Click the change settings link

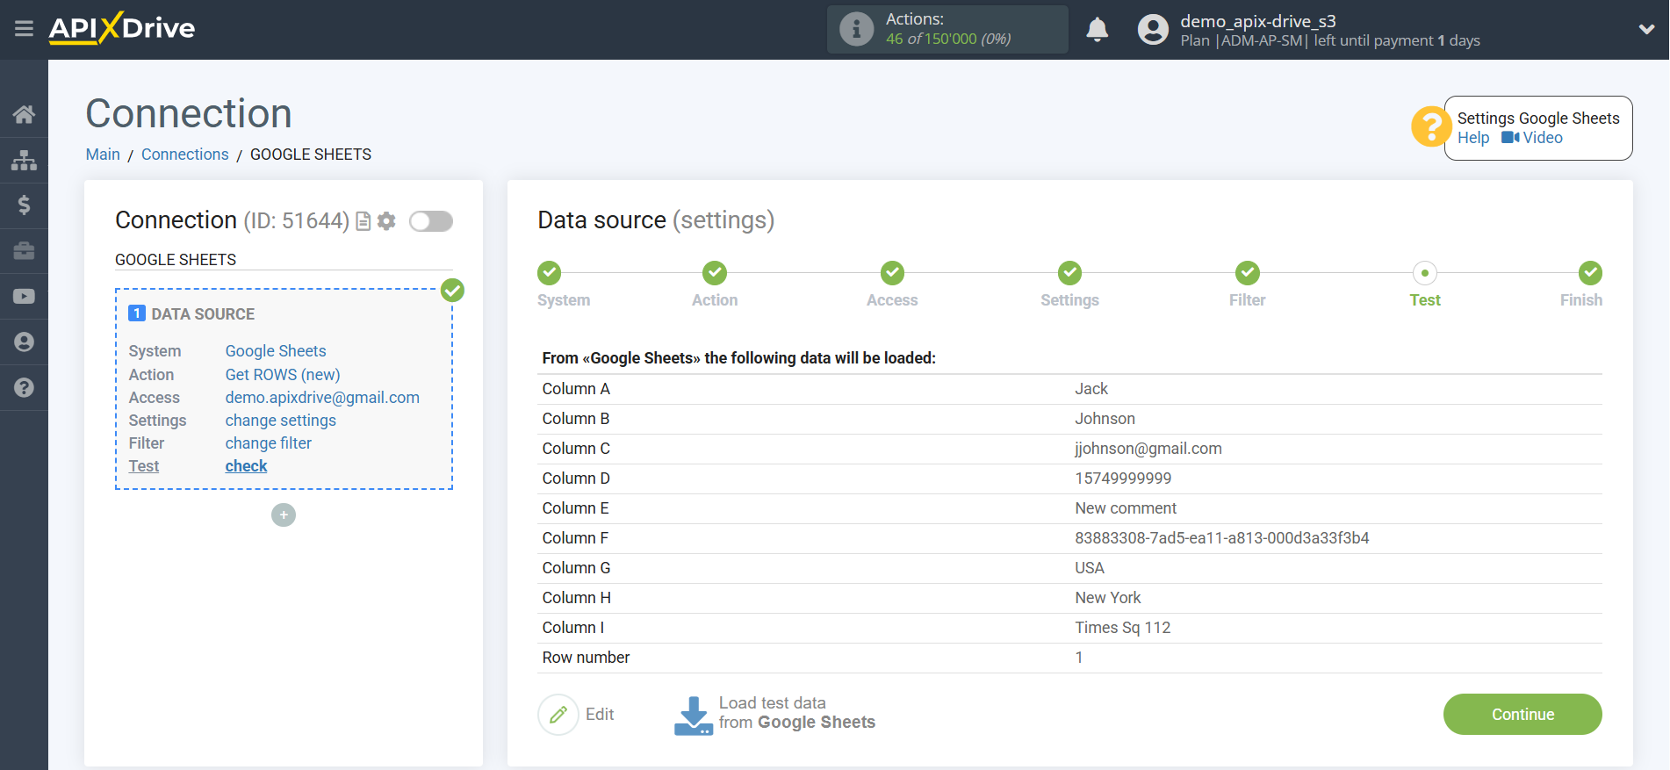pos(281,421)
